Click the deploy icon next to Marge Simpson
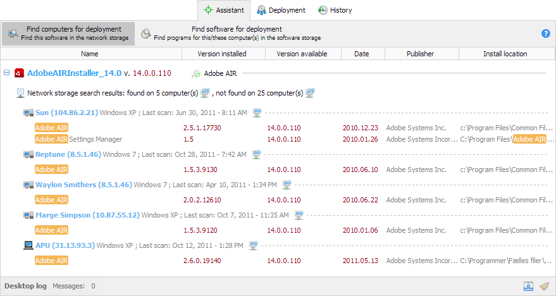The width and height of the screenshot is (556, 296). 298,215
